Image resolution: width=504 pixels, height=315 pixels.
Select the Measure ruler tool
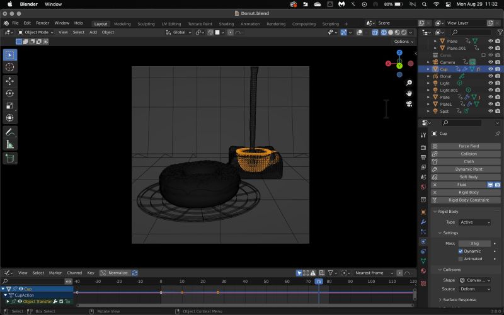10,144
